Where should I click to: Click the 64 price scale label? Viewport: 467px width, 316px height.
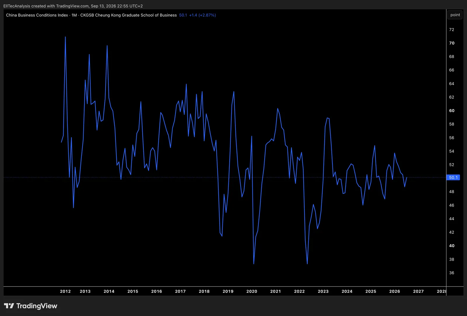[452, 83]
